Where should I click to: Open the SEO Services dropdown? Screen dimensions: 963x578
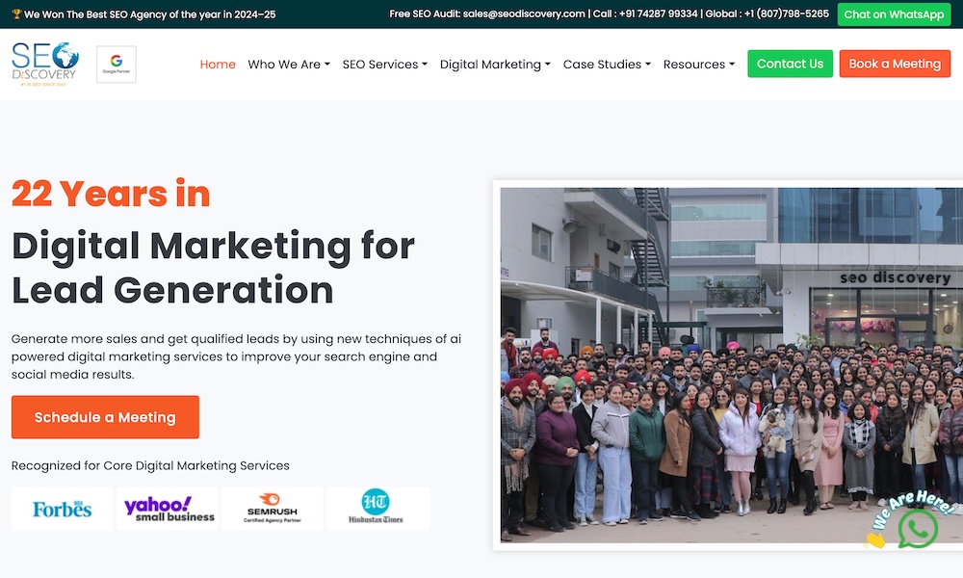click(384, 64)
